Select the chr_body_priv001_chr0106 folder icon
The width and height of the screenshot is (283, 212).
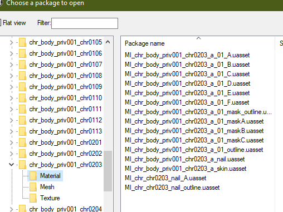[22, 53]
